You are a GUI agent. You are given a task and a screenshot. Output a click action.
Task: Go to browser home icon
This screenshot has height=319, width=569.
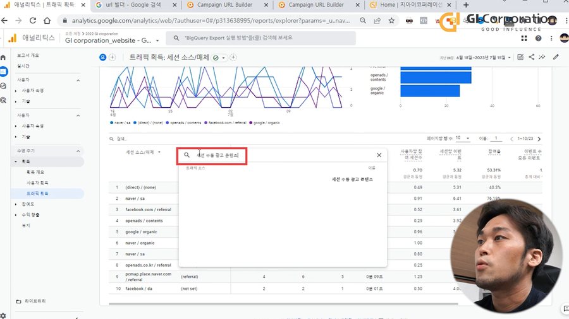pos(47,21)
